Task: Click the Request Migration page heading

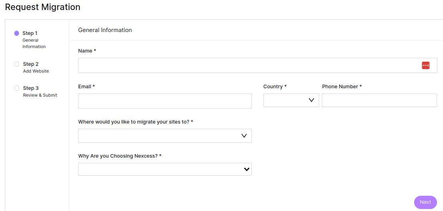Action: coord(42,7)
